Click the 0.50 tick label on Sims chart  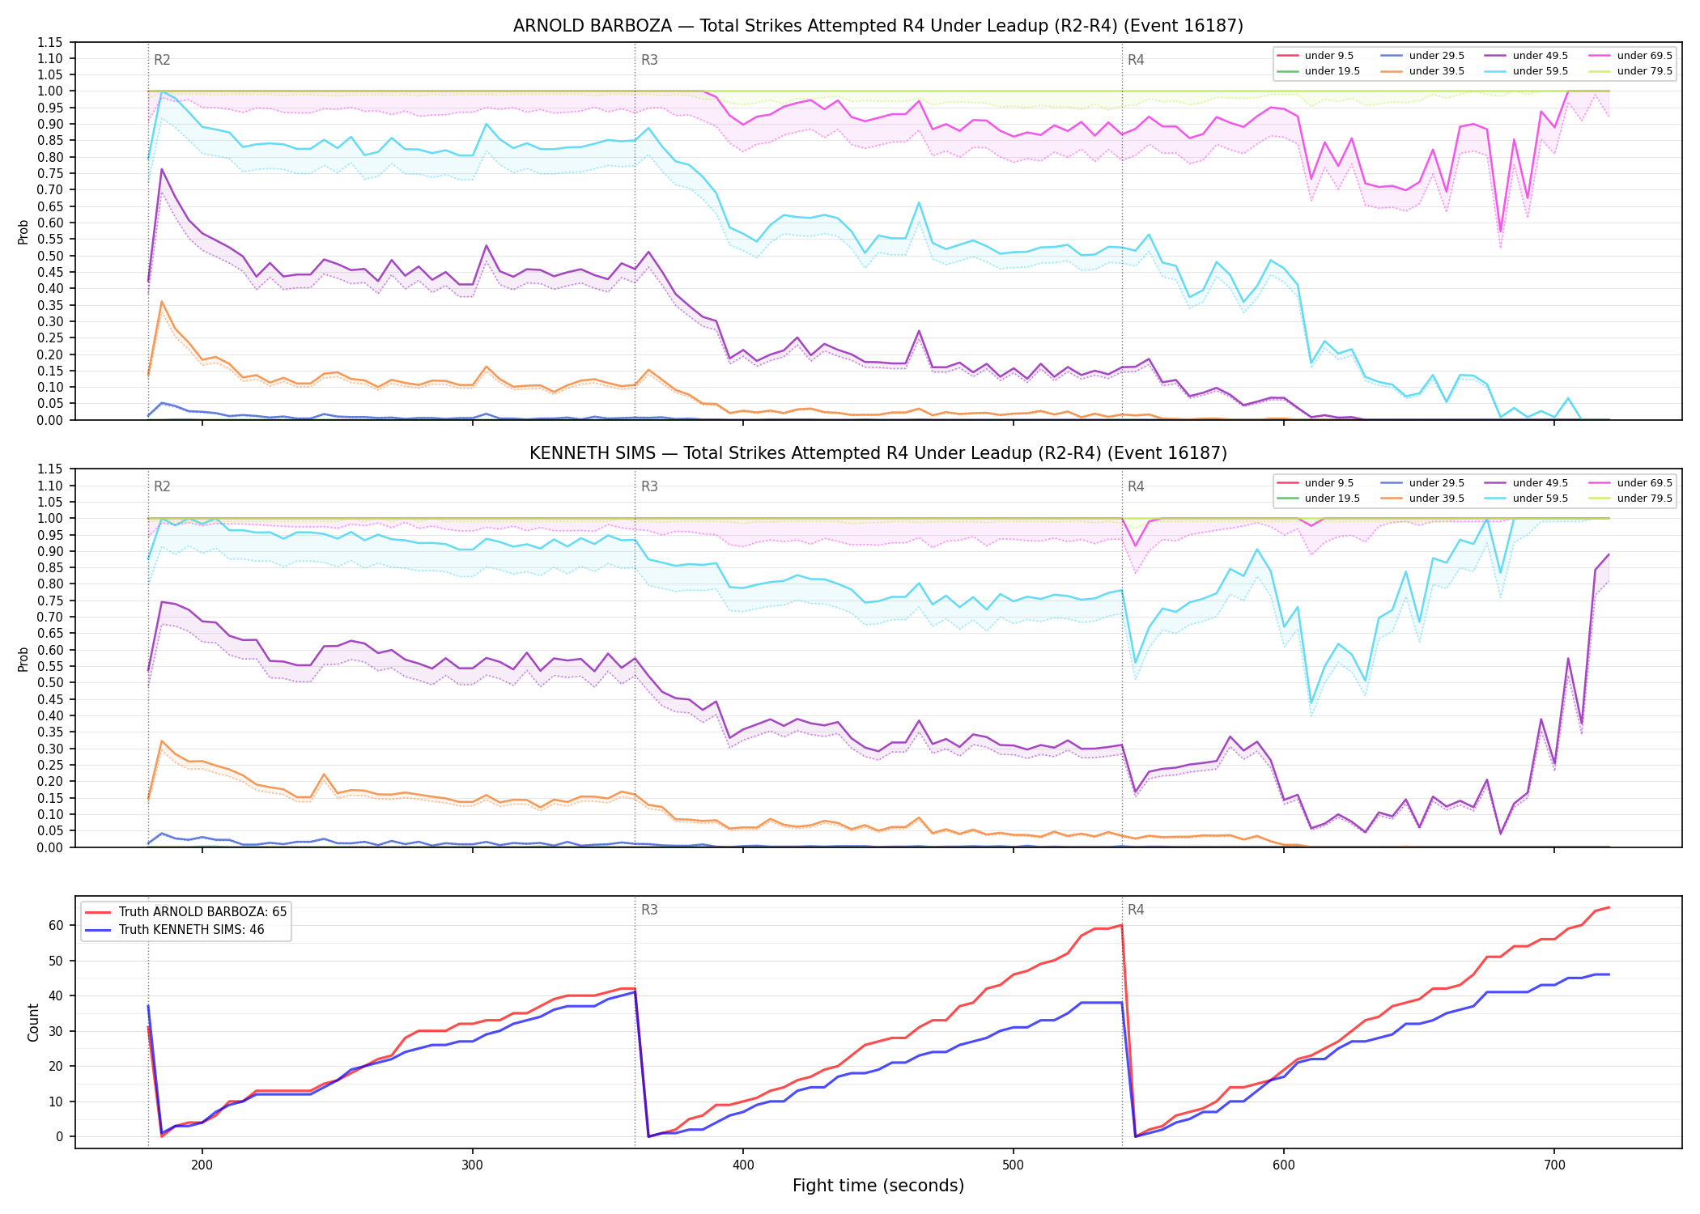tap(50, 683)
